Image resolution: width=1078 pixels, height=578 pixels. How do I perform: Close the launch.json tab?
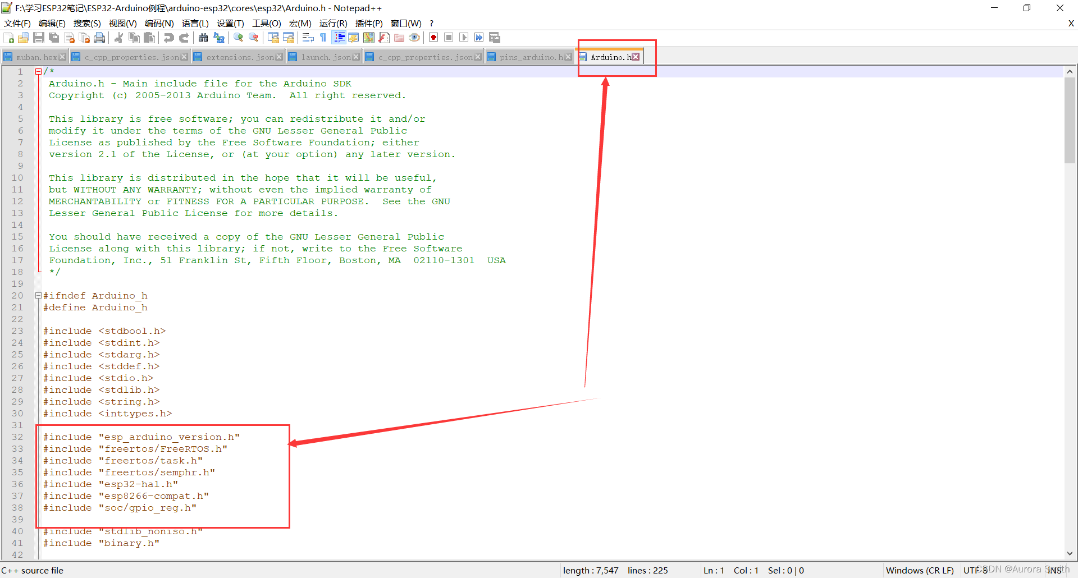[x=356, y=57]
